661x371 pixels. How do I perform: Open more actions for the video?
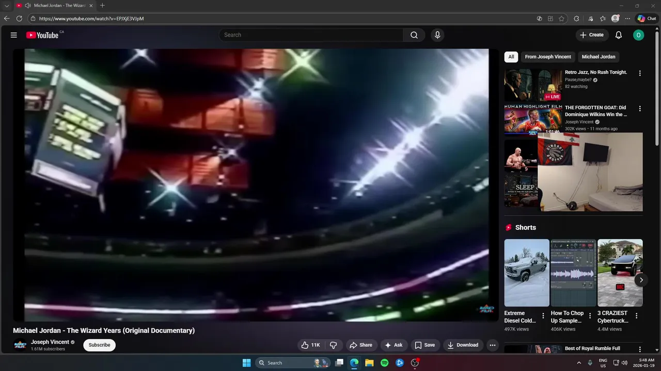pyautogui.click(x=493, y=345)
